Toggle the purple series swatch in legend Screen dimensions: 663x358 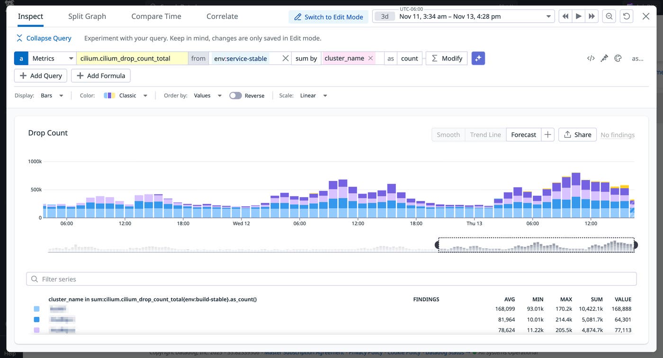tap(36, 330)
